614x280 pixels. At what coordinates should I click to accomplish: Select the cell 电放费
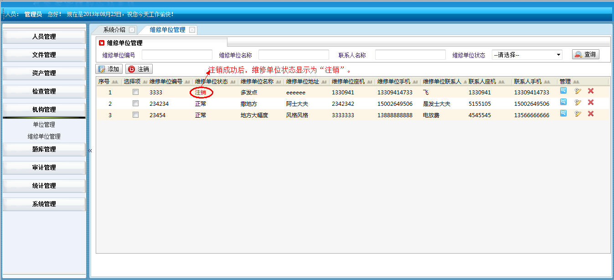[x=431, y=115]
